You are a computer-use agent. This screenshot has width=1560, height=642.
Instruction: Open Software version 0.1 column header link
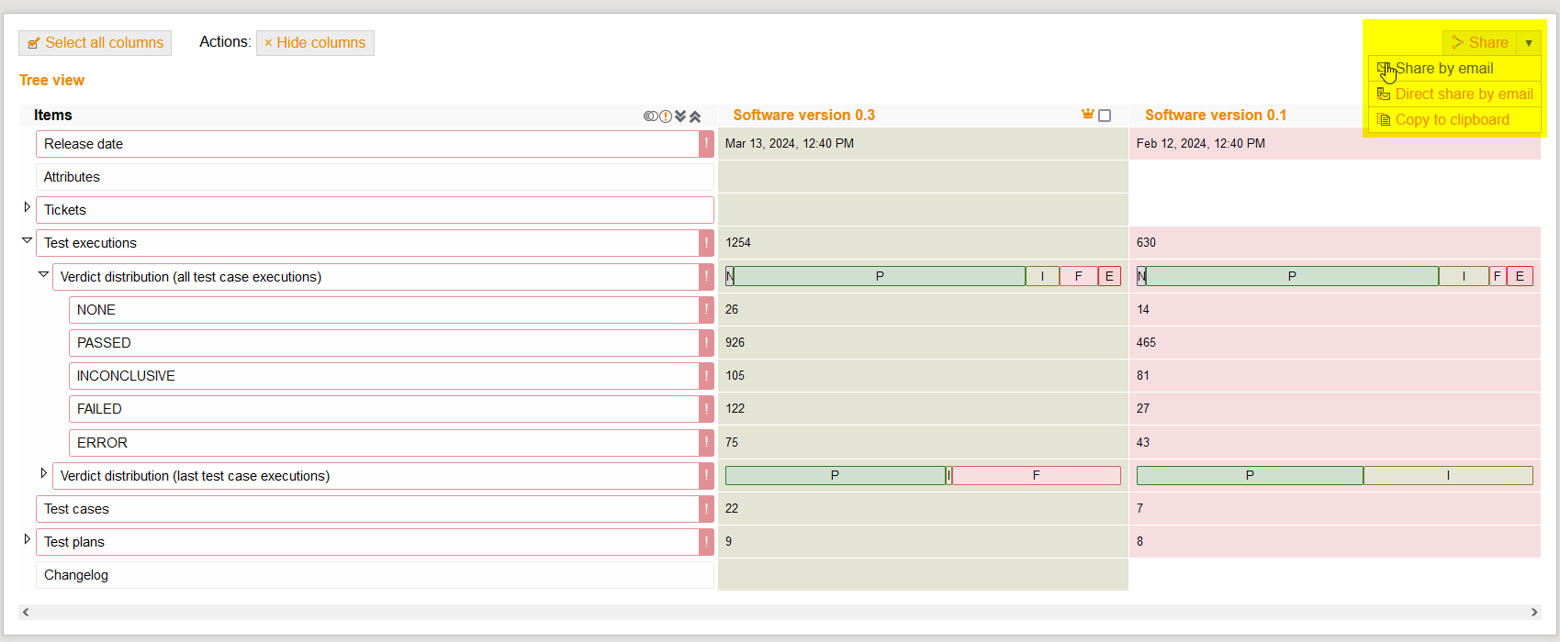[1216, 116]
